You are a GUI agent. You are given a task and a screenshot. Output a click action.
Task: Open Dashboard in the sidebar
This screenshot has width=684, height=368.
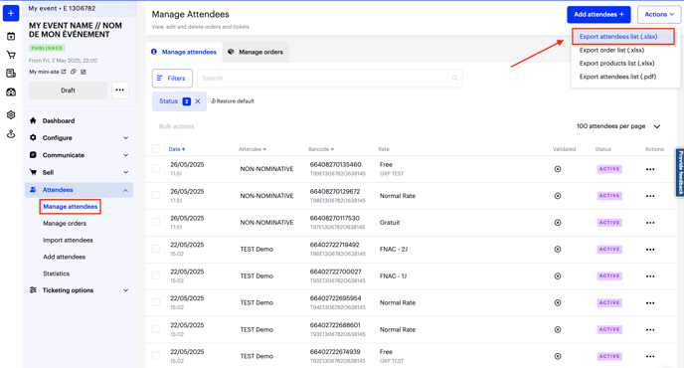[x=59, y=121]
